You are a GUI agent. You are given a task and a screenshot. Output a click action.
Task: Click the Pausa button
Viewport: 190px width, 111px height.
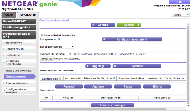[128, 86]
